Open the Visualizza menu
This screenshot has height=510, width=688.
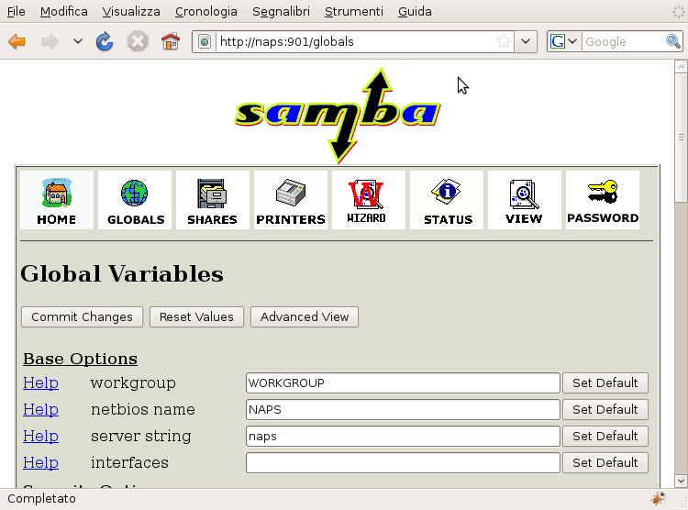point(131,11)
